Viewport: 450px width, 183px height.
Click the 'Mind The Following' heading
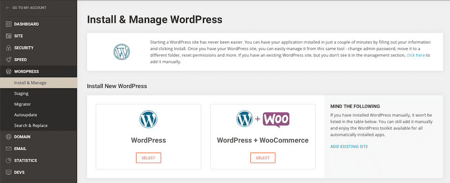coord(355,106)
